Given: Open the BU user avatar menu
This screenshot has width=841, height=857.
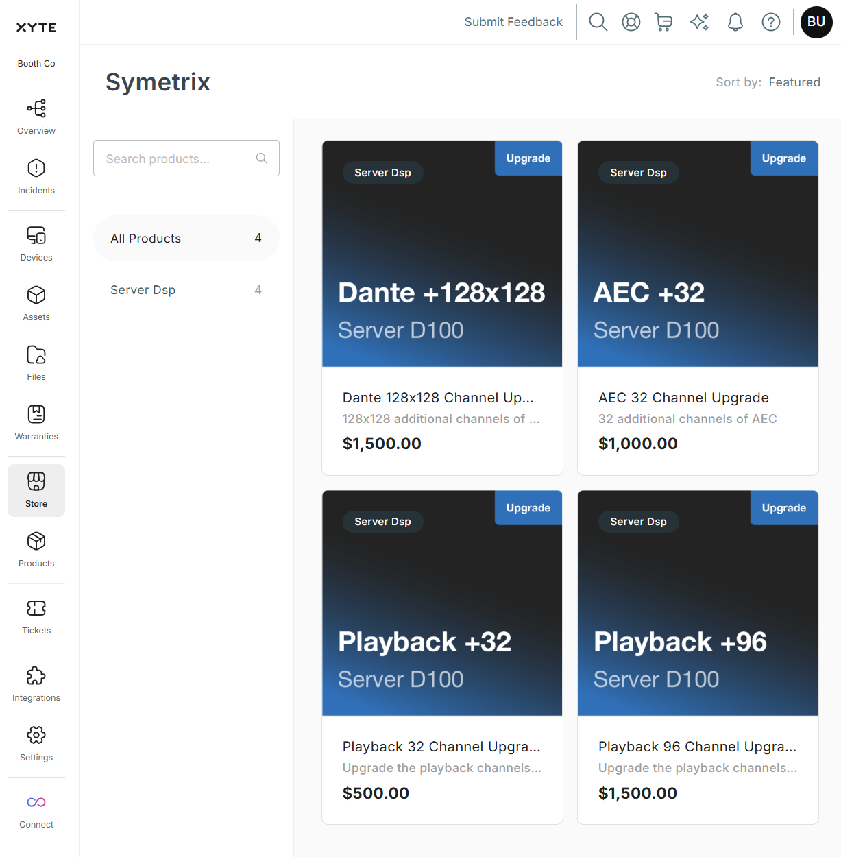Looking at the screenshot, I should (x=816, y=22).
